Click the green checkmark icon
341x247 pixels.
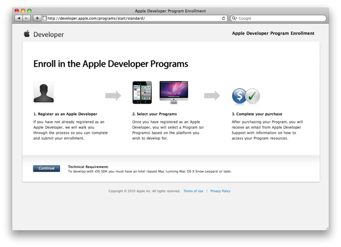pos(252,96)
